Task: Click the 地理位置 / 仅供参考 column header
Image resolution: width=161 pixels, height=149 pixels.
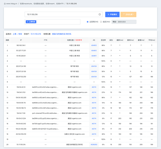Action: (74, 40)
